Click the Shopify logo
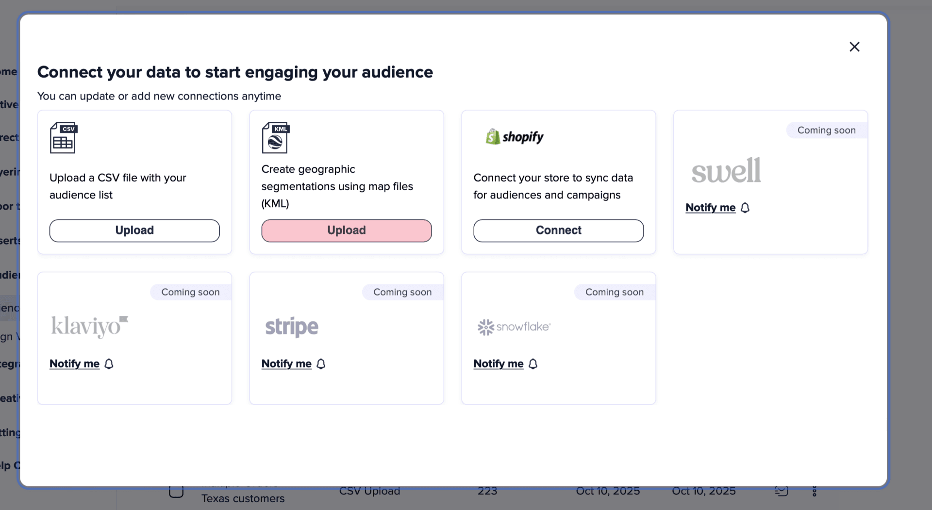Viewport: 932px width, 510px height. [515, 137]
